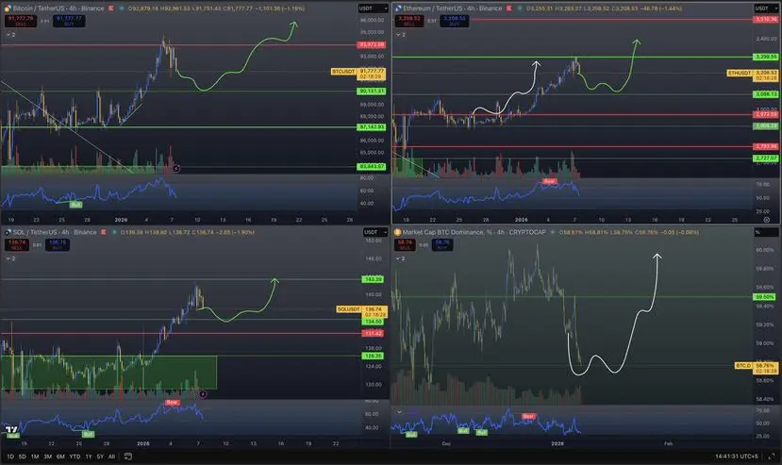Screen dimensions: 782x465
Task: Click the red flag icon beside Ethereum title
Action: pos(509,8)
